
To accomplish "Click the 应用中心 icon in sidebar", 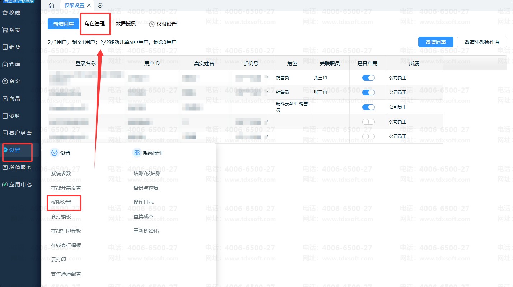I will tap(5, 185).
